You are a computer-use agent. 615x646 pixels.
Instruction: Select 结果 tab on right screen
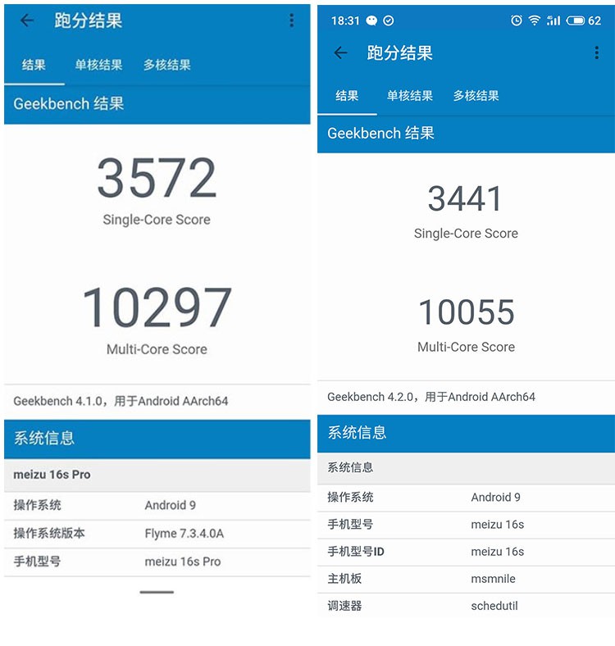(347, 96)
